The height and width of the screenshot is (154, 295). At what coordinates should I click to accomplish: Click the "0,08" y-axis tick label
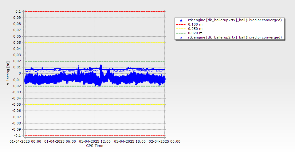pyautogui.click(x=17, y=24)
